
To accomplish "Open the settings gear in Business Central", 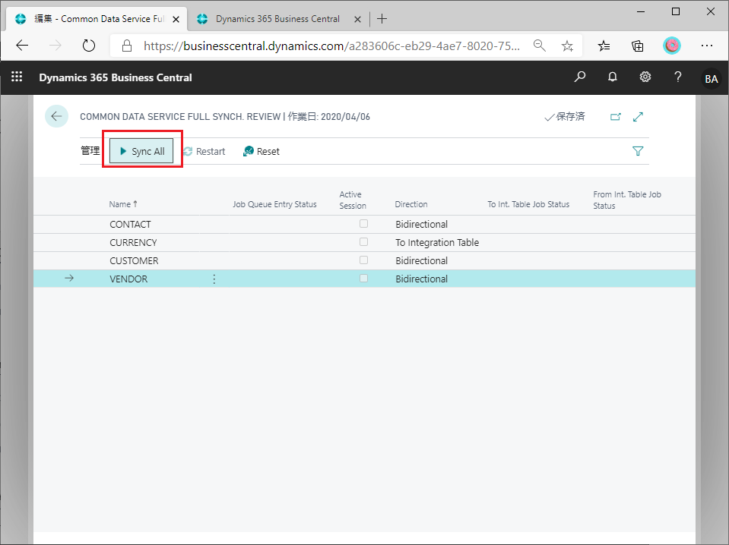I will click(x=645, y=77).
